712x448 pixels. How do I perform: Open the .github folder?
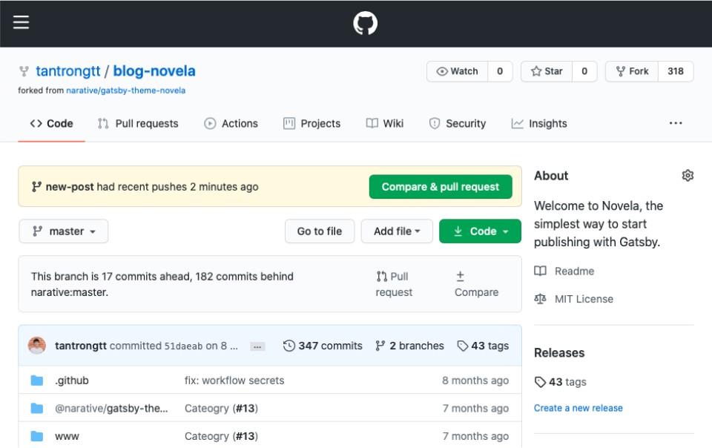click(72, 381)
